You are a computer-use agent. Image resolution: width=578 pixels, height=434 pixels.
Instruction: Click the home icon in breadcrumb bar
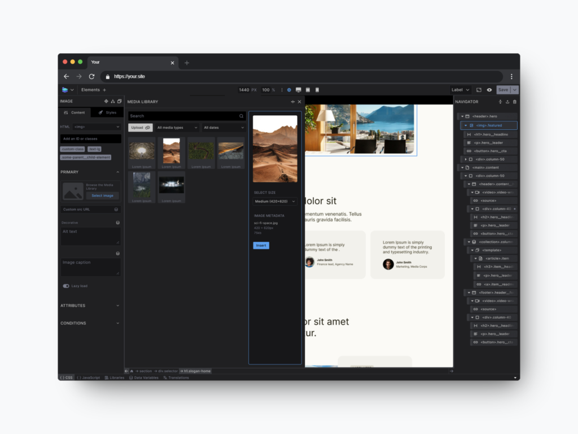click(x=132, y=371)
